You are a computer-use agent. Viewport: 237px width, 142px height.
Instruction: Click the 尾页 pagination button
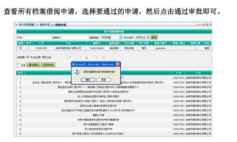pyautogui.click(x=104, y=58)
